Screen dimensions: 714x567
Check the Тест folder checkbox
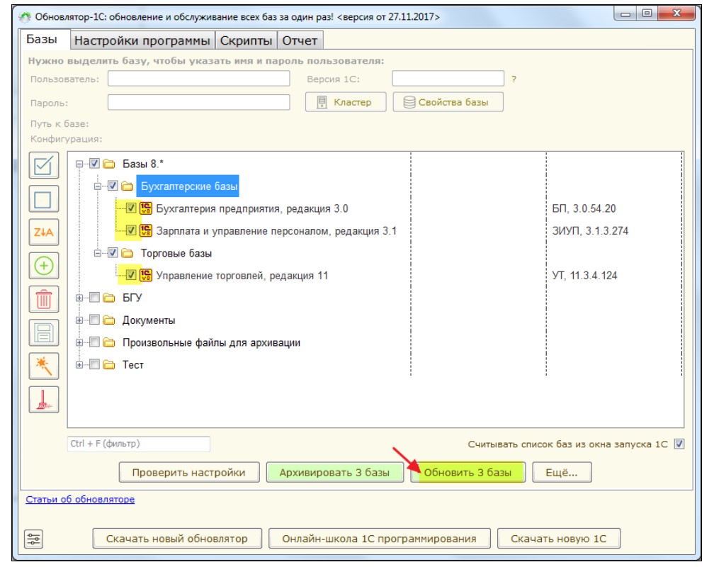[x=94, y=364]
